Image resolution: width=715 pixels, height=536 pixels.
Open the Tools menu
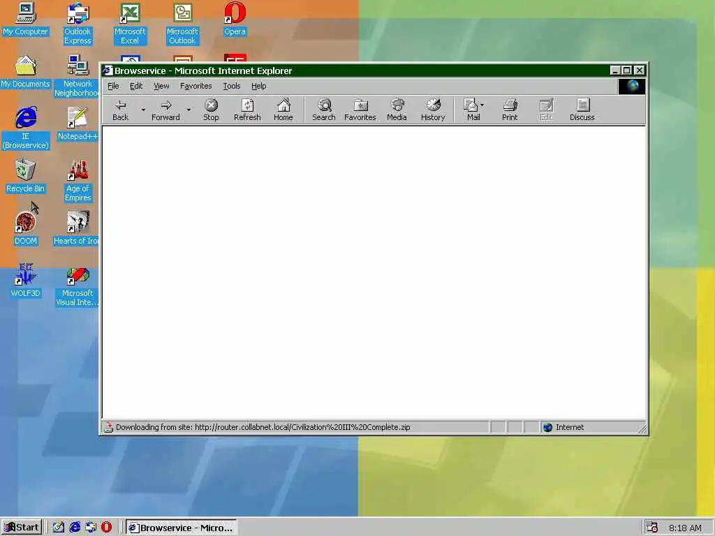pyautogui.click(x=232, y=86)
